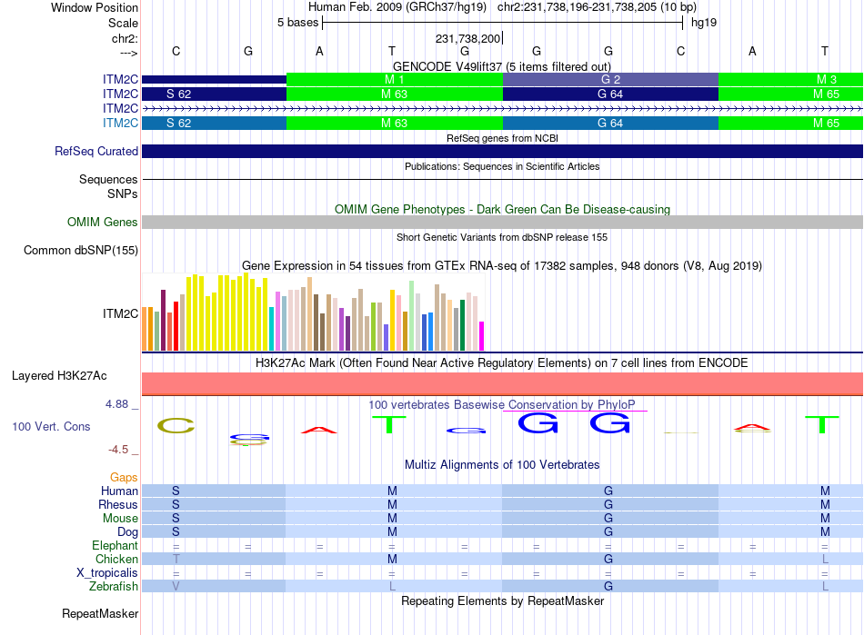Click the Rhesus alignment row label
The image size is (864, 635).
tap(118, 504)
